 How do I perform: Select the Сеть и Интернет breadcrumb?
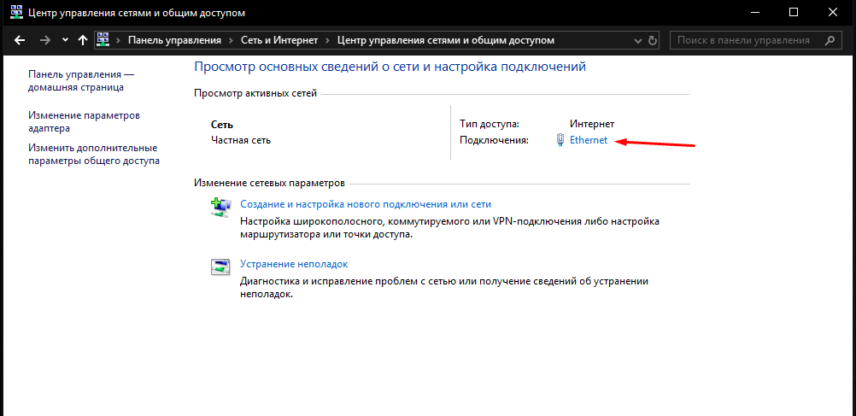click(279, 40)
